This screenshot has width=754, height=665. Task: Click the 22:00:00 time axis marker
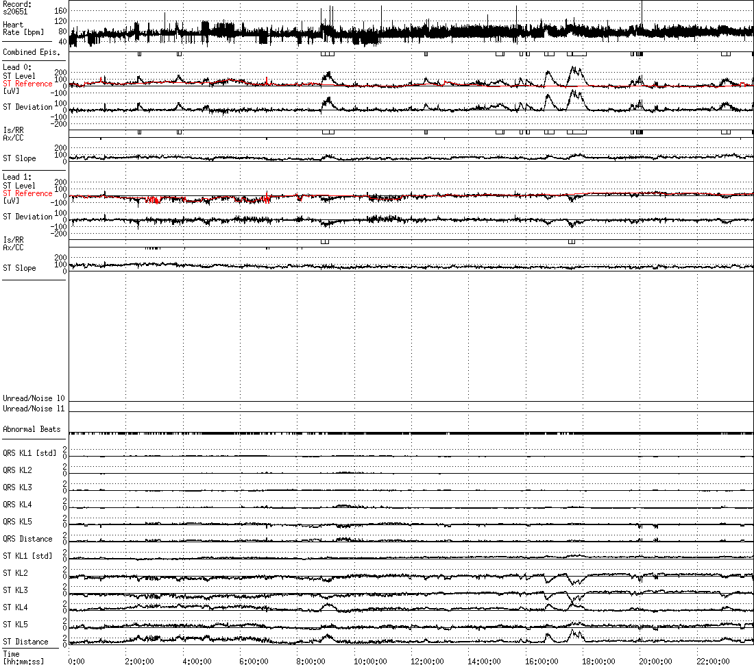[x=713, y=661]
